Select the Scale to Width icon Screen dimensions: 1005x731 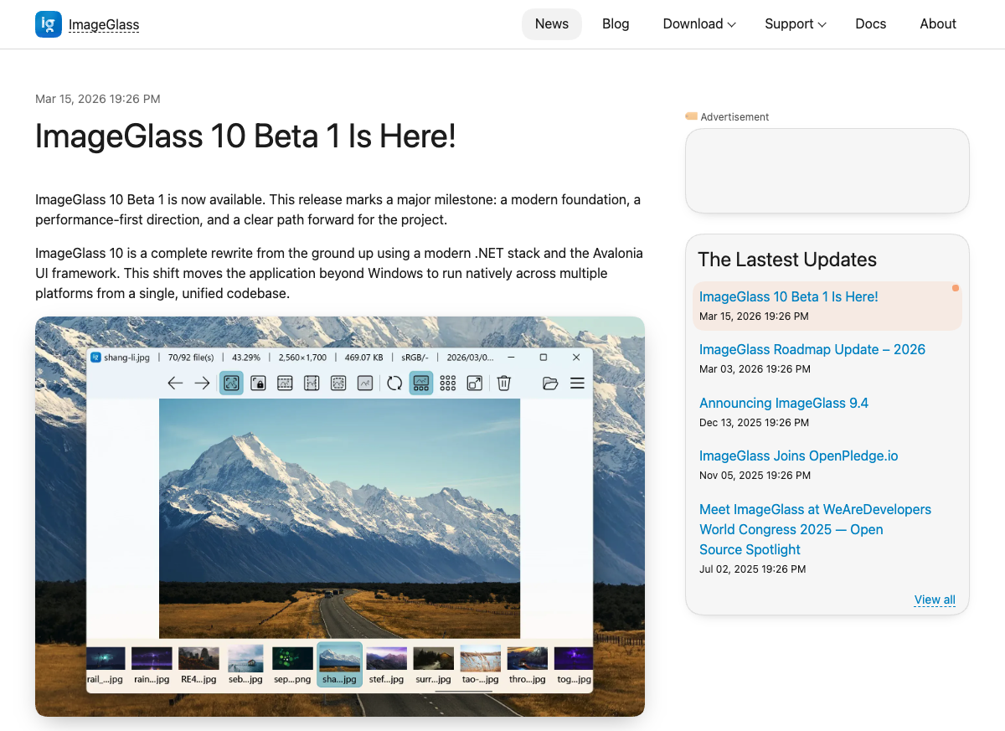(x=285, y=383)
